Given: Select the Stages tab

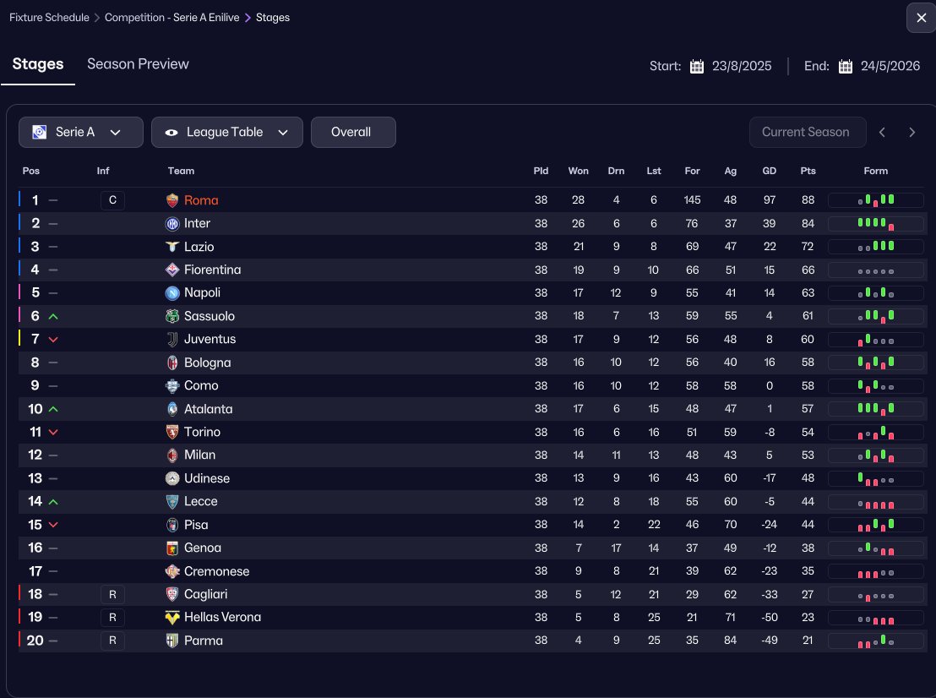Looking at the screenshot, I should coord(38,64).
